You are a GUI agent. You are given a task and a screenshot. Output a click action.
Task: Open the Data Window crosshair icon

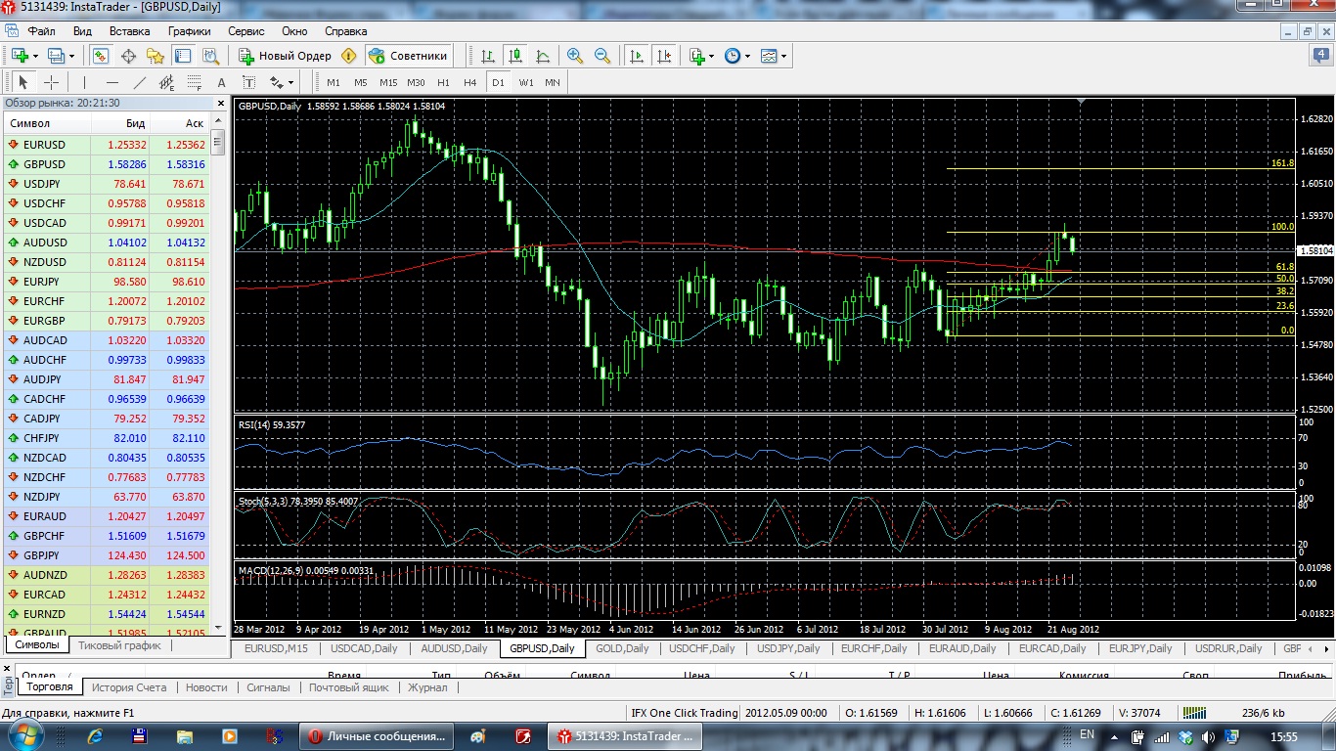(128, 56)
